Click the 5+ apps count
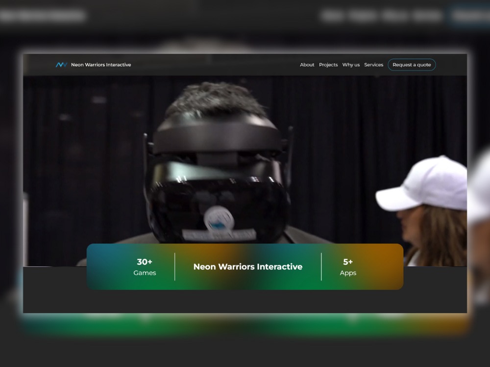The width and height of the screenshot is (490, 367). coord(348,261)
